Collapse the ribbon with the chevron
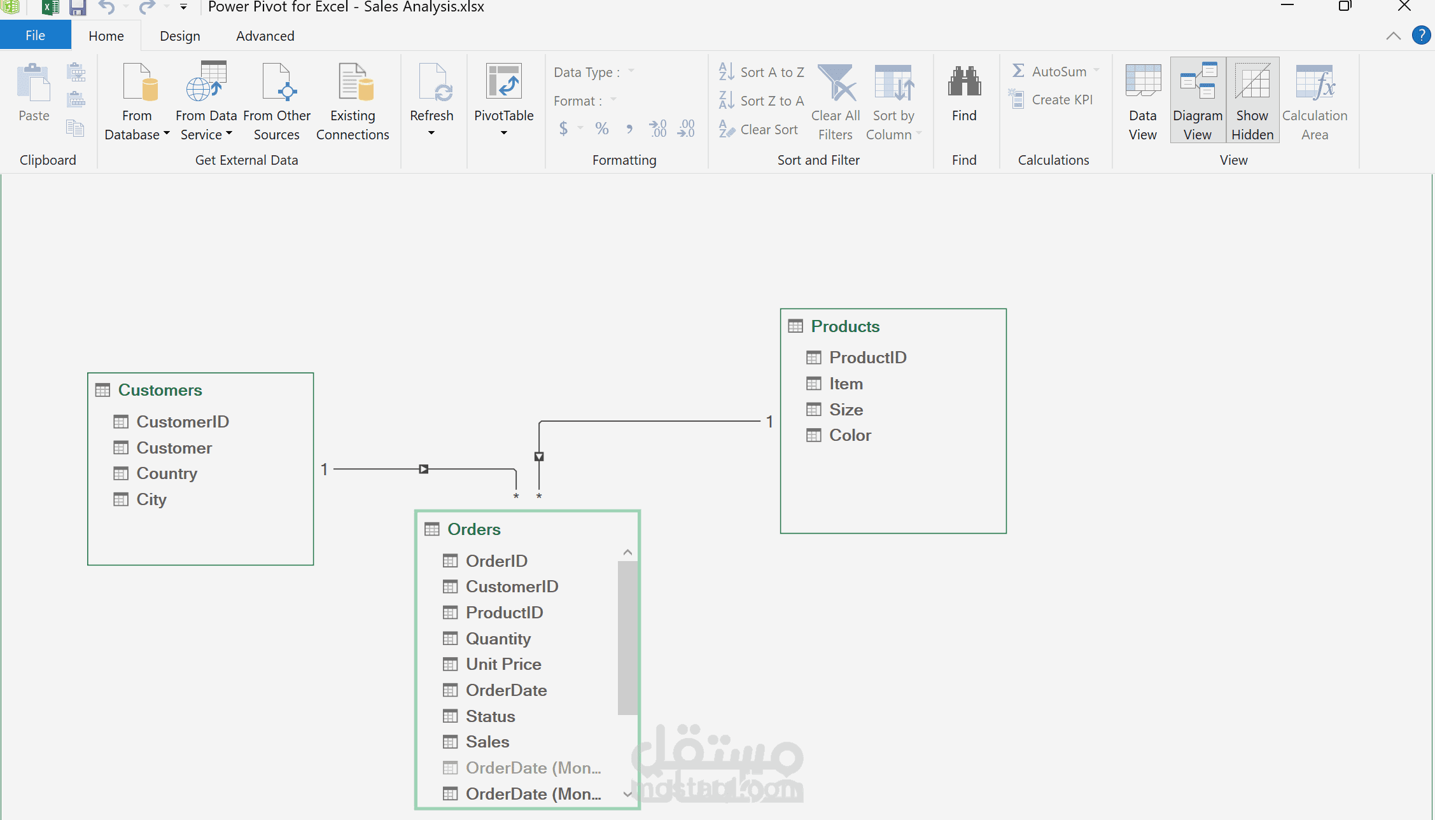 coord(1394,36)
